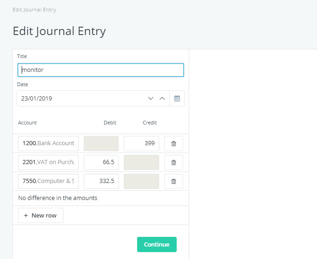Screen dimensions: 317x259
Task: Add a New row to the journal
Action: click(x=40, y=215)
